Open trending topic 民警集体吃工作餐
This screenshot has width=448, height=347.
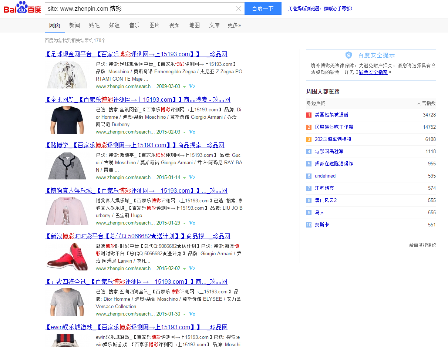pos(334,127)
